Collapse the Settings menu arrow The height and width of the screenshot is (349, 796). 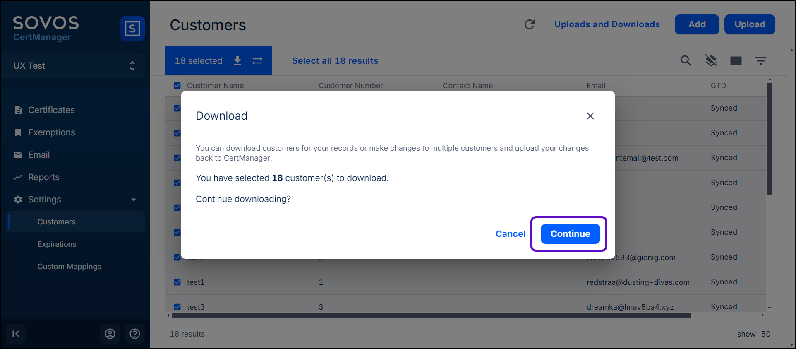[134, 200]
